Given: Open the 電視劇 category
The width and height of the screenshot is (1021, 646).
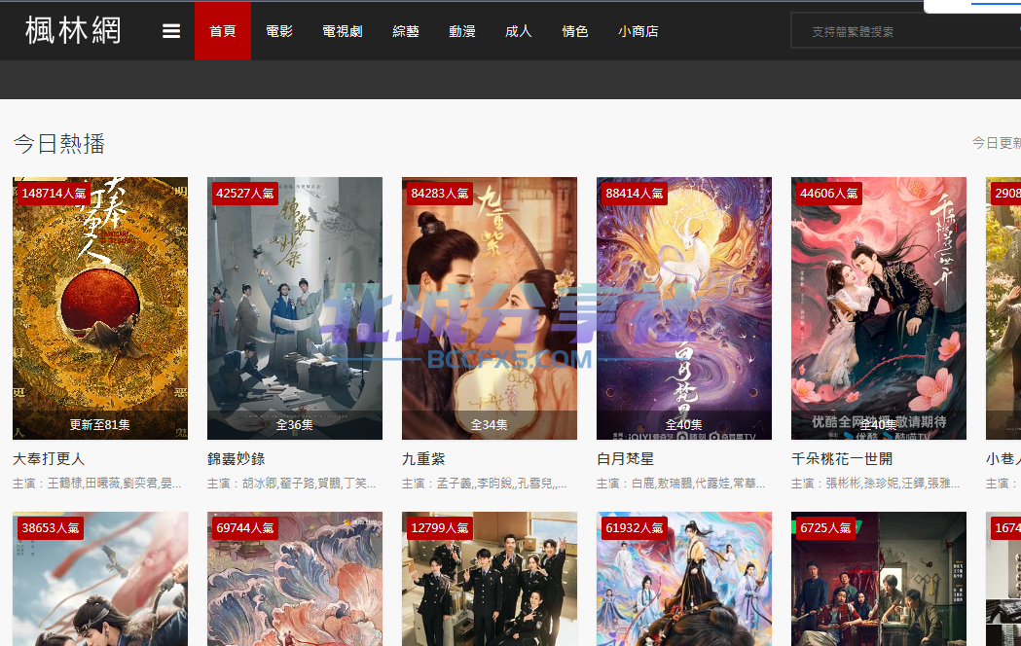Looking at the screenshot, I should (343, 31).
